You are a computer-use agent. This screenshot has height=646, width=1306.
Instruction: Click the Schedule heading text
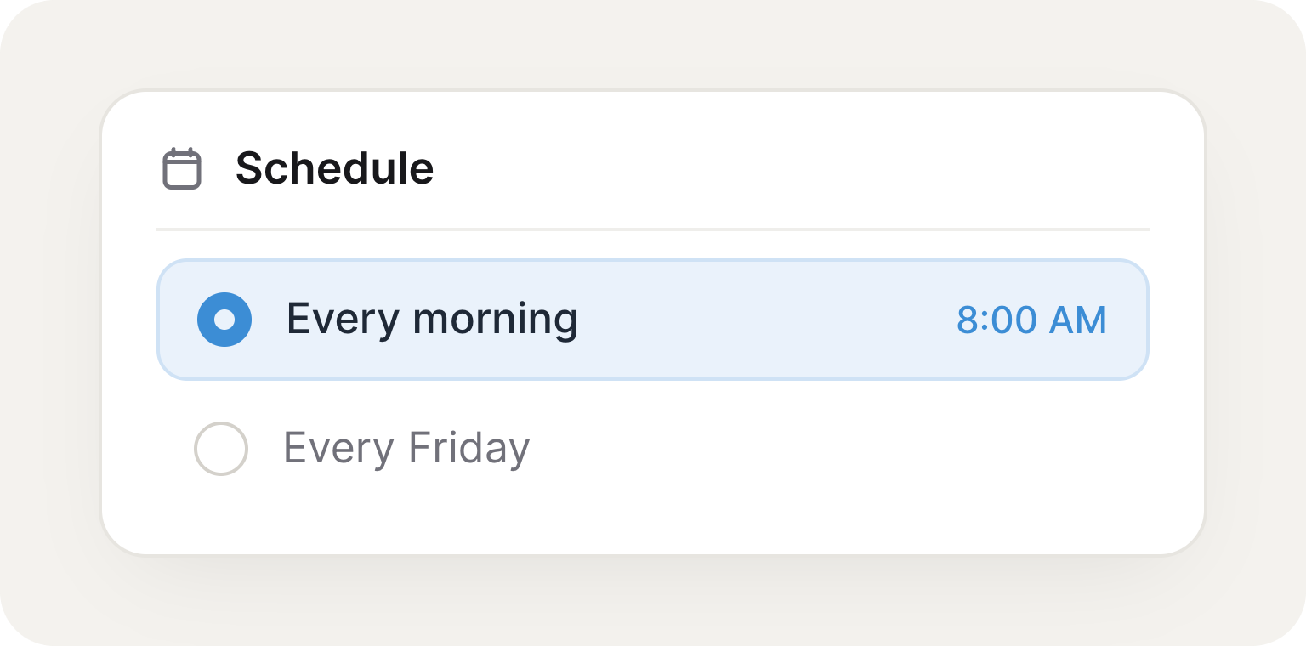click(x=335, y=168)
